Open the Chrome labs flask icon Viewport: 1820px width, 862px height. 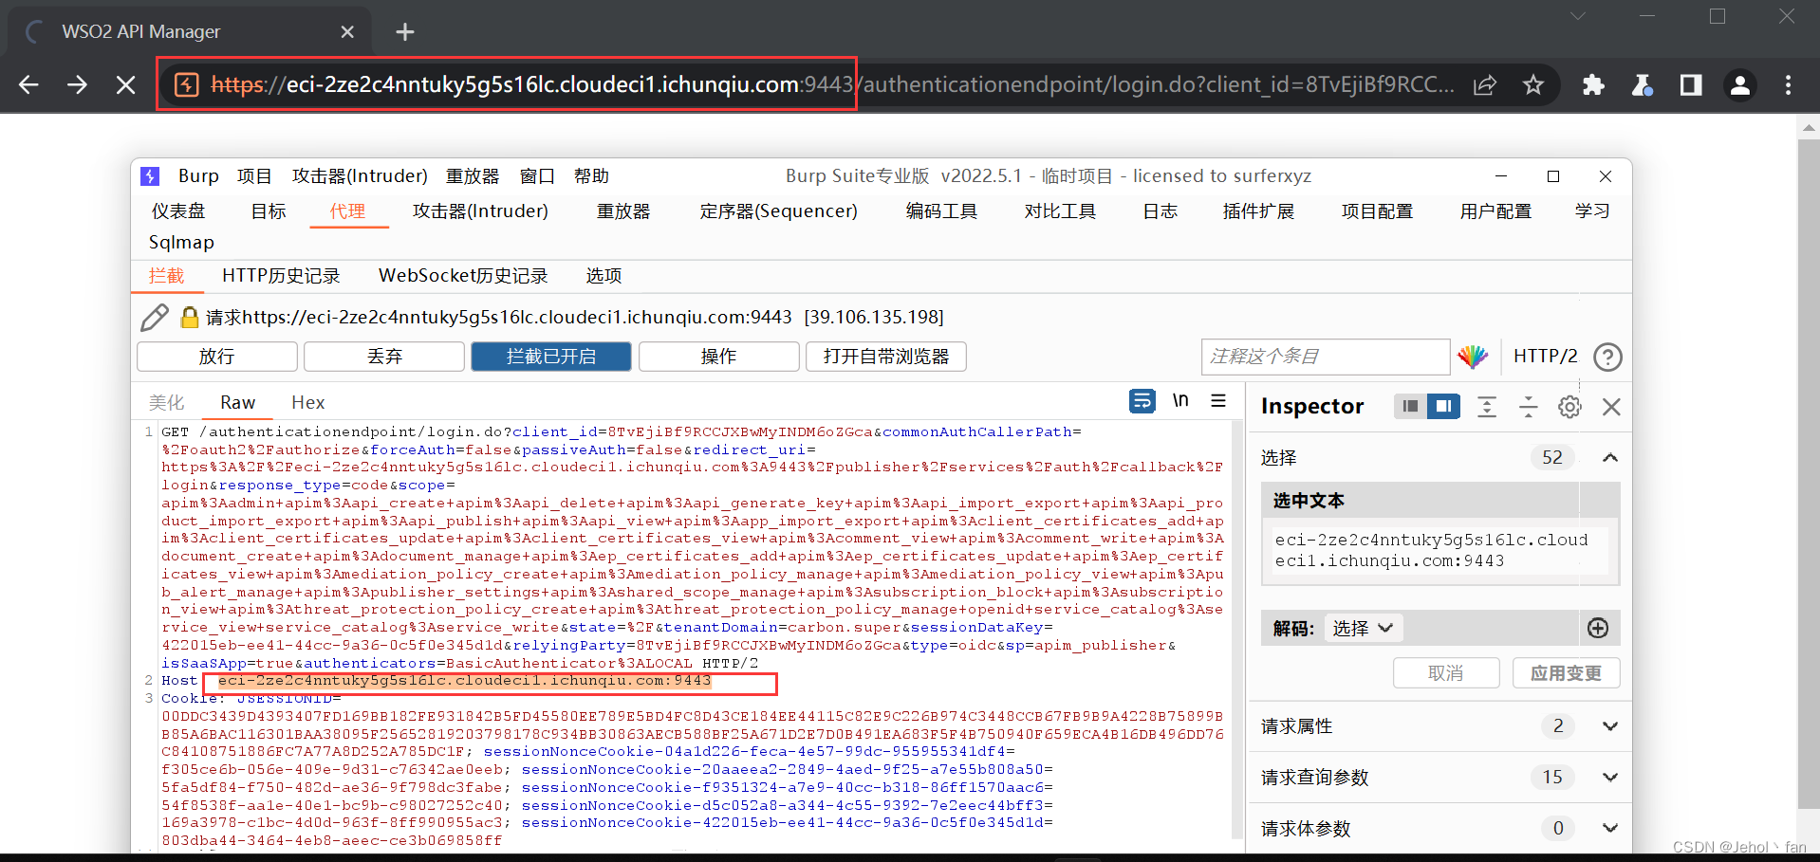[1642, 85]
